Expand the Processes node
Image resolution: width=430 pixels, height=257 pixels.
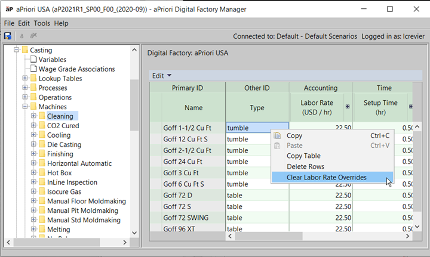point(25,88)
